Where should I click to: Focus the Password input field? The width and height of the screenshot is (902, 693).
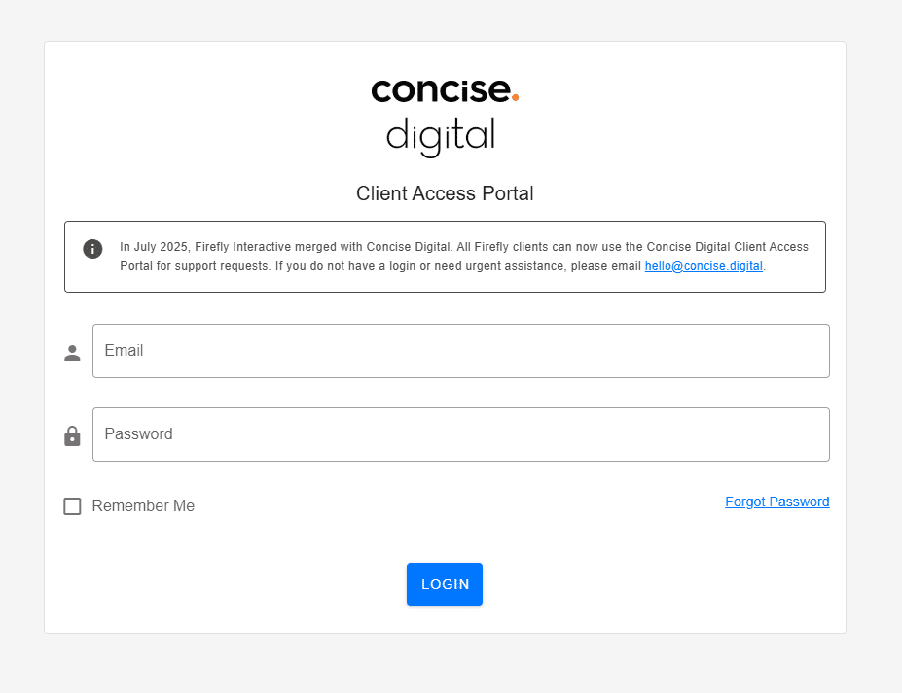pyautogui.click(x=460, y=434)
